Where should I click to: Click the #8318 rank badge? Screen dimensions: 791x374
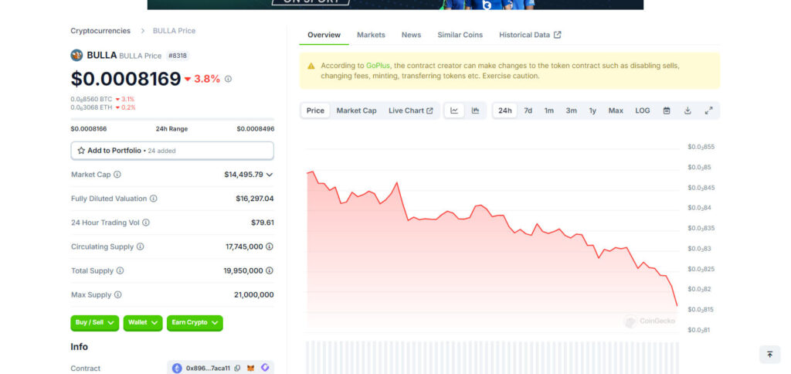pos(177,56)
